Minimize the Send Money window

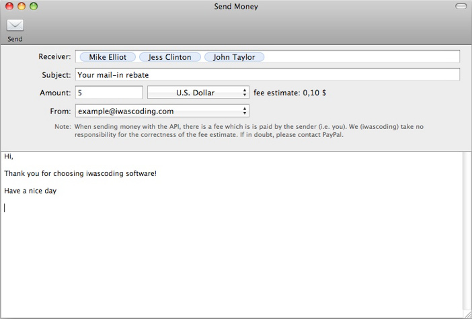[x=22, y=6]
